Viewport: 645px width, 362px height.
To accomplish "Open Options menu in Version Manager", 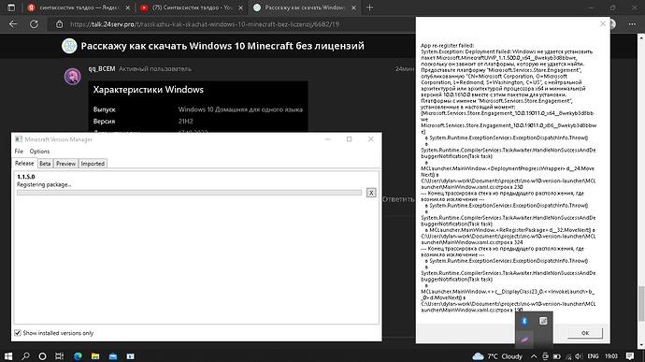I will (x=39, y=152).
